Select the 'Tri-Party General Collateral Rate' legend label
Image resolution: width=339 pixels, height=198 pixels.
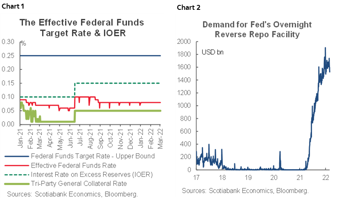click(x=79, y=184)
